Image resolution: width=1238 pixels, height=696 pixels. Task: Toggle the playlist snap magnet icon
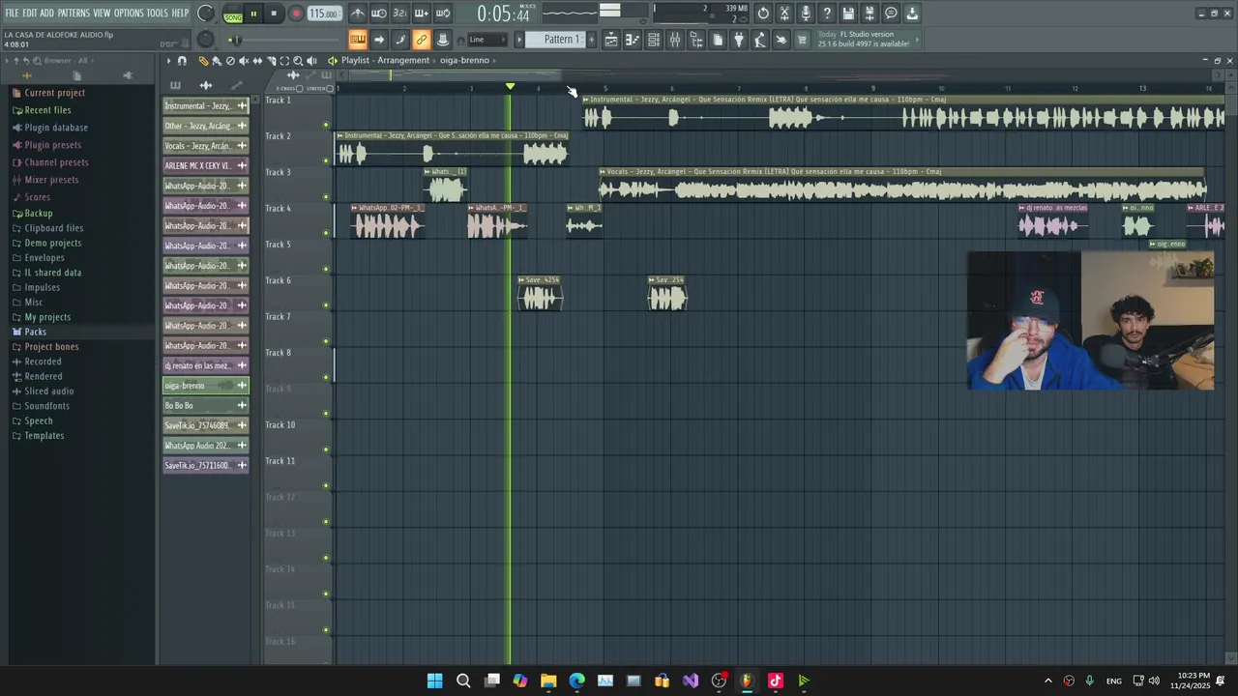(x=182, y=61)
